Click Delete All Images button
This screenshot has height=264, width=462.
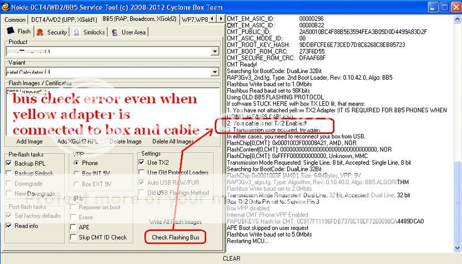point(173,141)
